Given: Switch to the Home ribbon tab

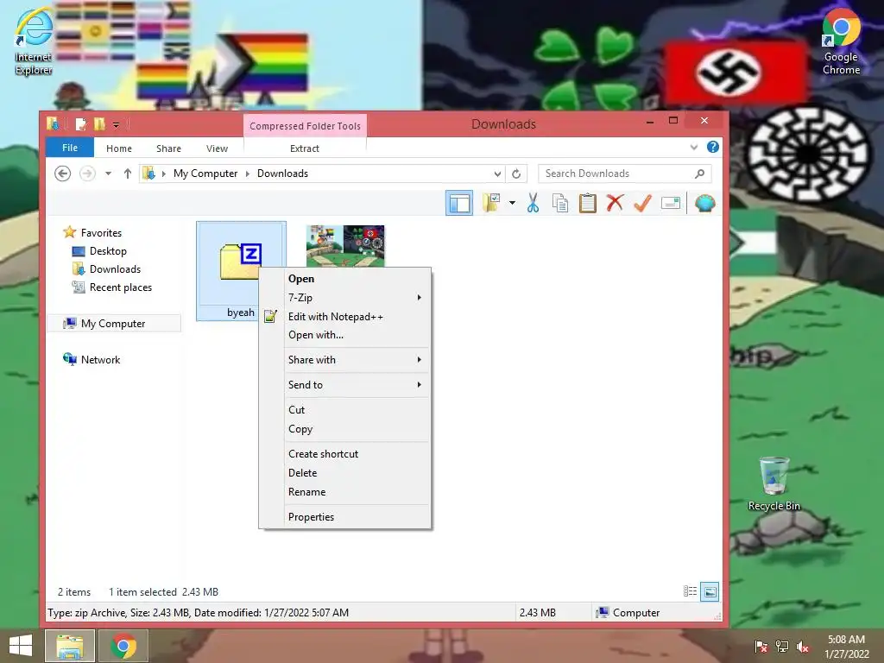Looking at the screenshot, I should tap(119, 148).
